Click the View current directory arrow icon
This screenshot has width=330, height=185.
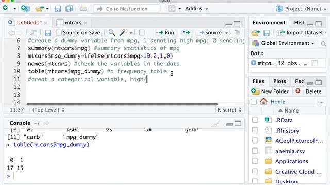tap(46, 123)
